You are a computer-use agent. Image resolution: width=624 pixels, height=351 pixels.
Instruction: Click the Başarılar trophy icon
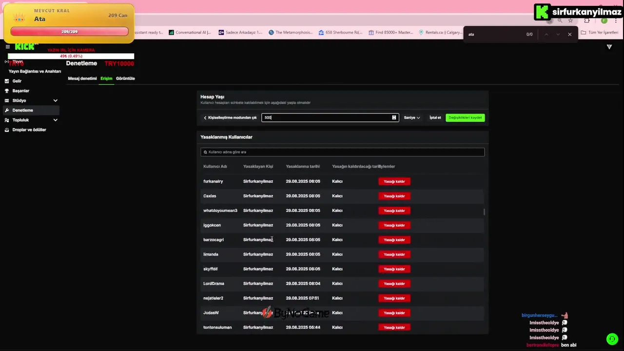[7, 91]
